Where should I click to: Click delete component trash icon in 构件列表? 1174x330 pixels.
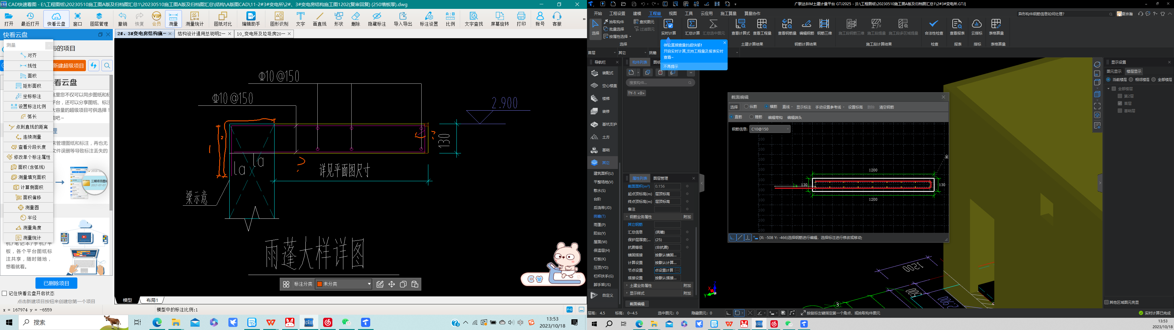pos(660,72)
